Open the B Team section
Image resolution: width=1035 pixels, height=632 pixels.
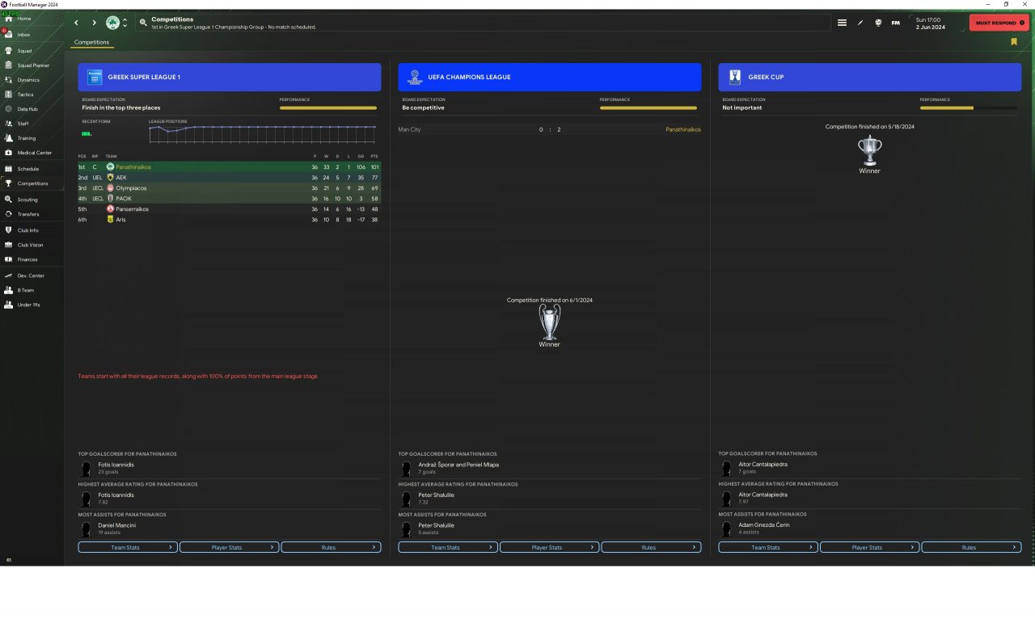tap(32, 290)
